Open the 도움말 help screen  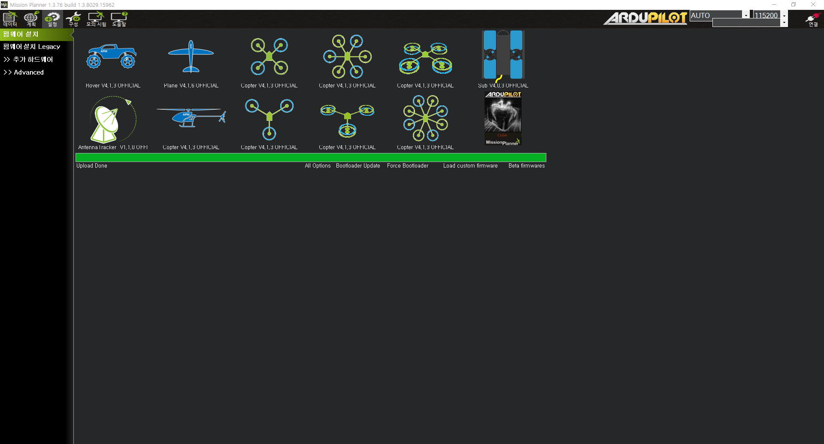click(119, 19)
